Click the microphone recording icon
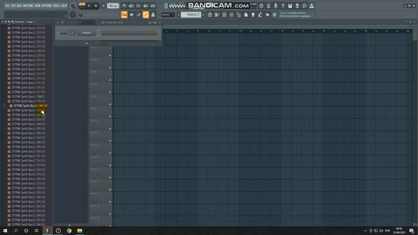 point(276,6)
